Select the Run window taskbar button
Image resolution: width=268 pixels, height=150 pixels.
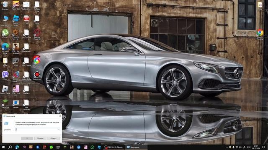pyautogui.click(x=136, y=147)
